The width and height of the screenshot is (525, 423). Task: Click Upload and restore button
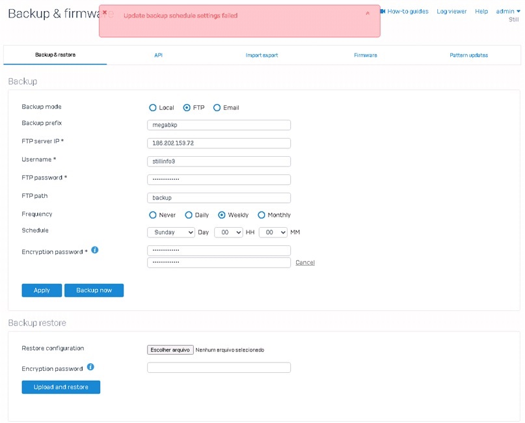pyautogui.click(x=61, y=387)
